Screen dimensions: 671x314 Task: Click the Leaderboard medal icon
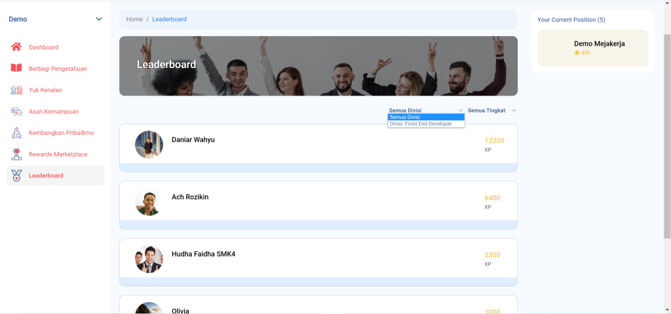click(16, 175)
